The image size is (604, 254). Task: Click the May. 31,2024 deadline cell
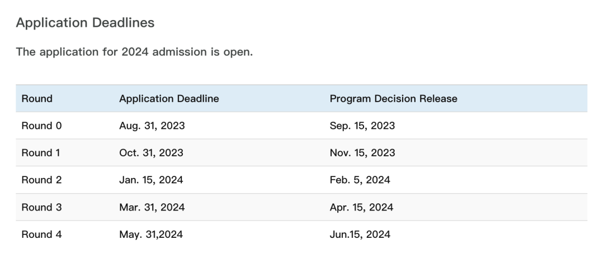coord(151,234)
